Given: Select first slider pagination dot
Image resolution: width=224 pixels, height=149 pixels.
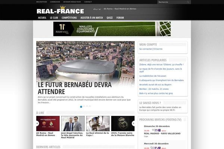Looking at the screenshot, I should tap(81, 107).
